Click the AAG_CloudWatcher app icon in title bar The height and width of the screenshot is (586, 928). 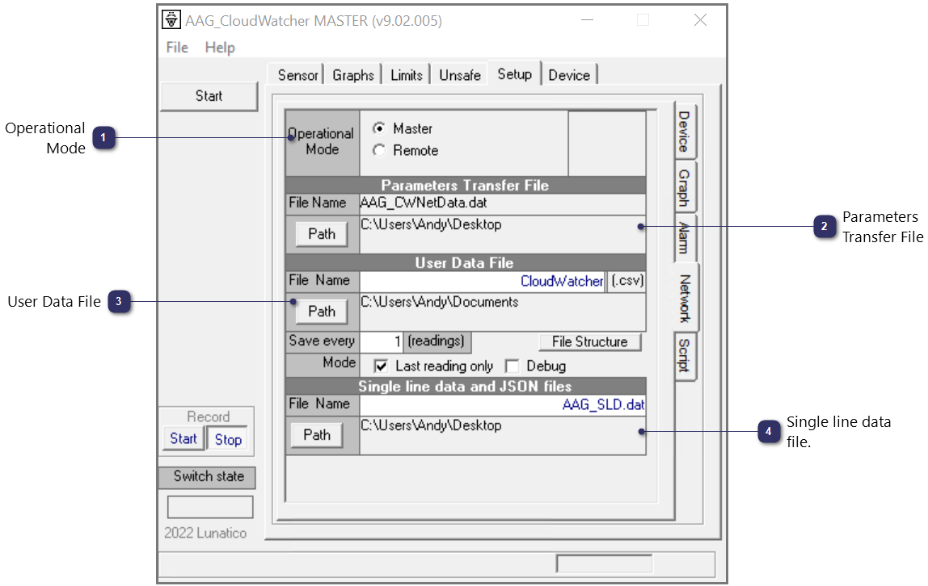tap(171, 20)
